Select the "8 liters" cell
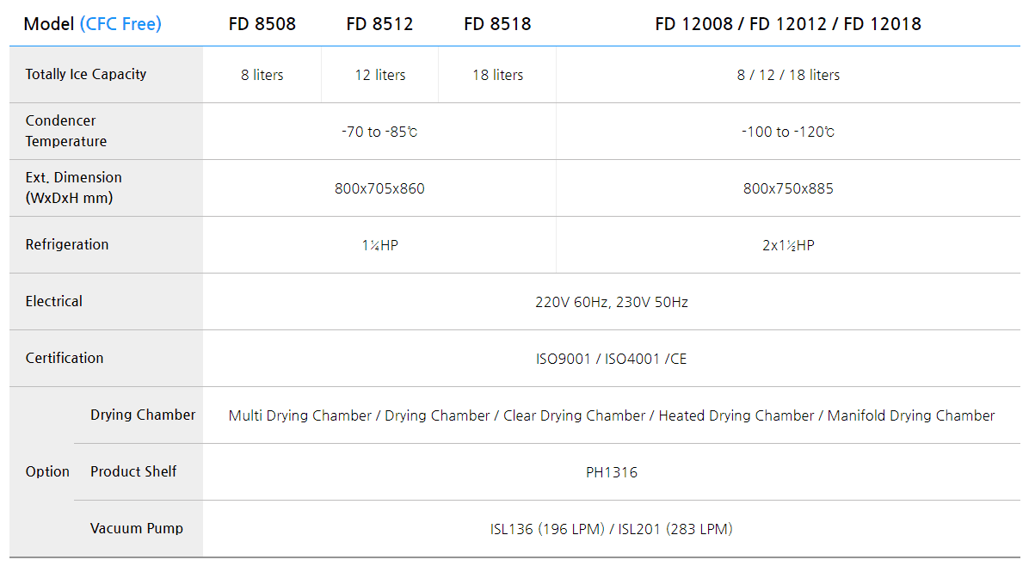Viewport: 1035px width, 572px height. pos(262,75)
